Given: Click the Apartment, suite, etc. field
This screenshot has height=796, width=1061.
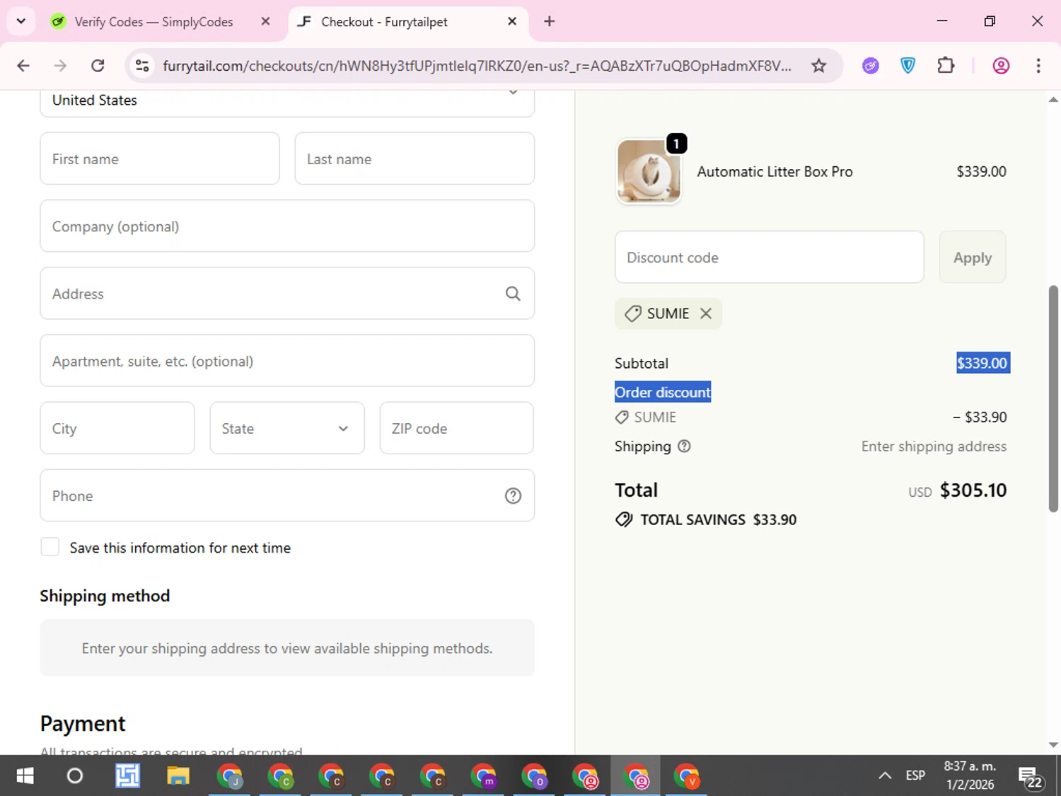Looking at the screenshot, I should click(x=287, y=361).
